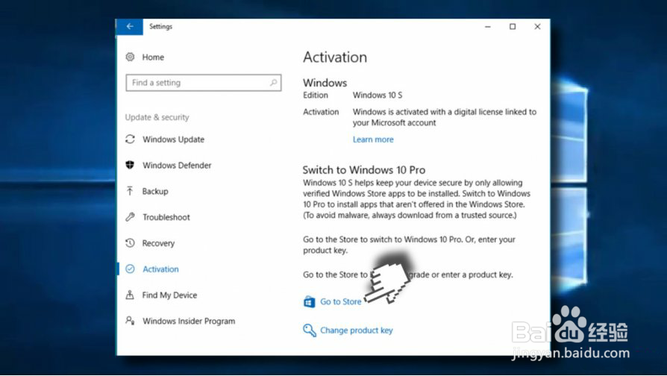Click the Settings title text
Viewport: 667px width, 376px height.
click(161, 26)
